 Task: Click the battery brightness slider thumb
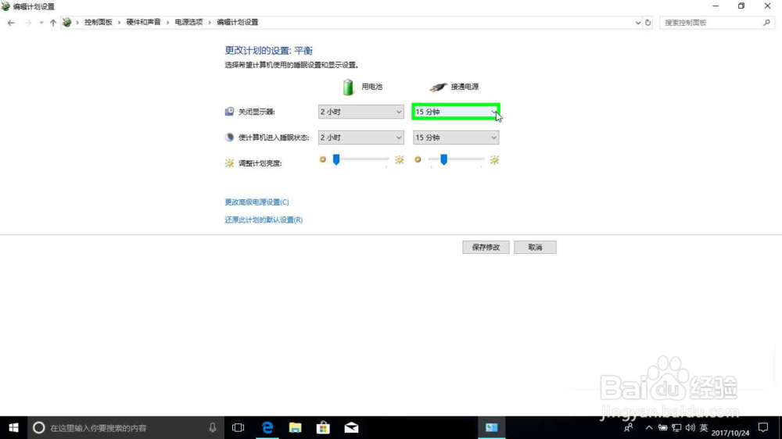pyautogui.click(x=336, y=159)
